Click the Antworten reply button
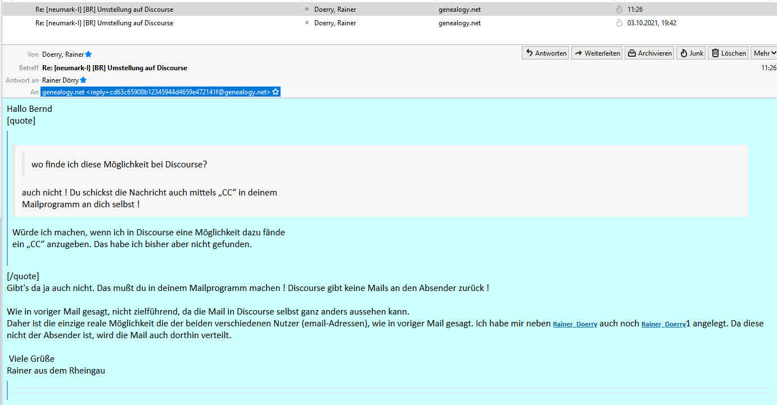This screenshot has width=777, height=405. 545,53
